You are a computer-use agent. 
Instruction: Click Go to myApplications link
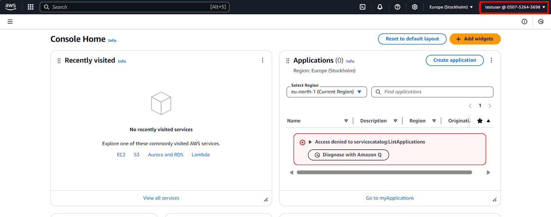click(390, 198)
